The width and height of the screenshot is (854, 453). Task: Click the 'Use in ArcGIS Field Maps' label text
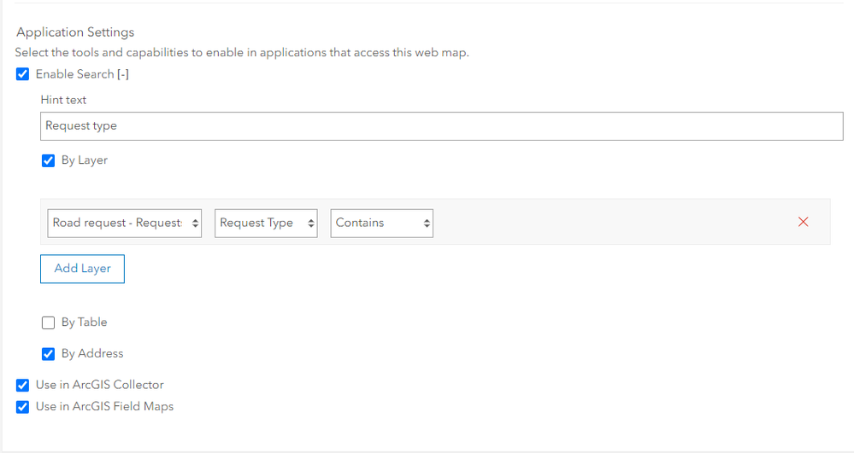click(104, 407)
